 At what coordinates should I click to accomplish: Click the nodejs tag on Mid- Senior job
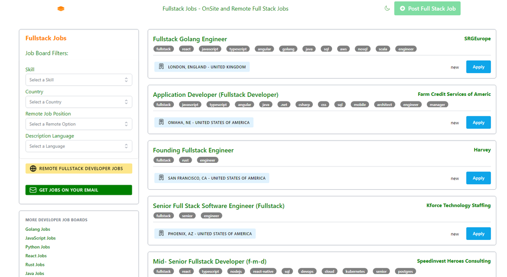click(x=236, y=271)
